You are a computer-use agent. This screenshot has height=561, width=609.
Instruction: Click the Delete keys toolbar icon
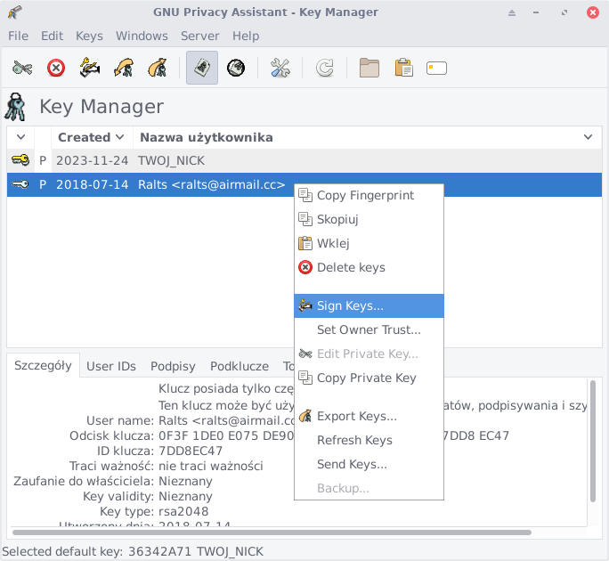point(56,68)
